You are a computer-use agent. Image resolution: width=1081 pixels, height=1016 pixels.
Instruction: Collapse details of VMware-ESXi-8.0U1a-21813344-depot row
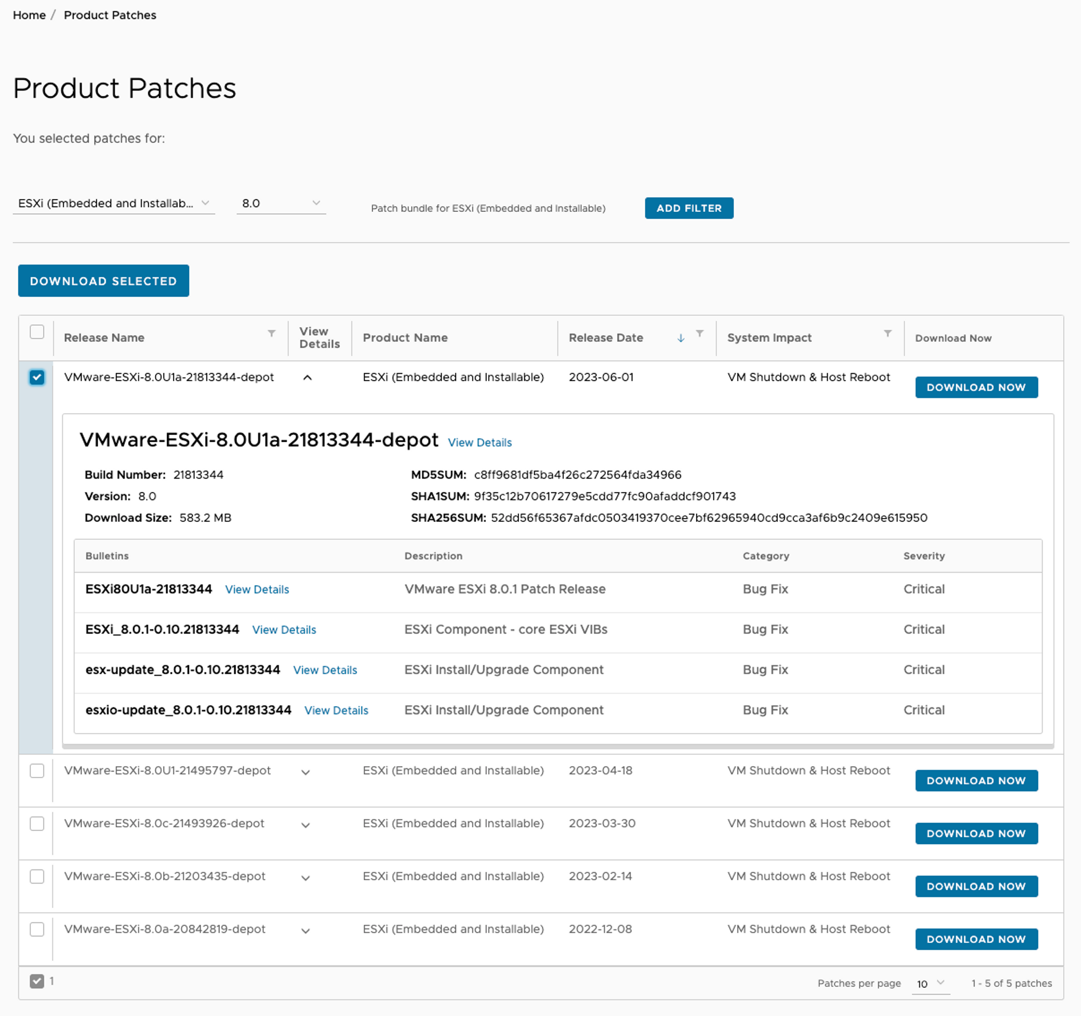(x=307, y=377)
